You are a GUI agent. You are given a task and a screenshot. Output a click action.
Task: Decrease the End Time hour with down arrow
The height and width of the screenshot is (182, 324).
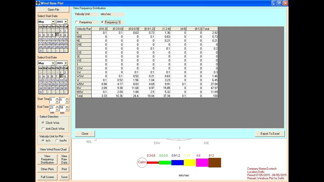coord(57,109)
